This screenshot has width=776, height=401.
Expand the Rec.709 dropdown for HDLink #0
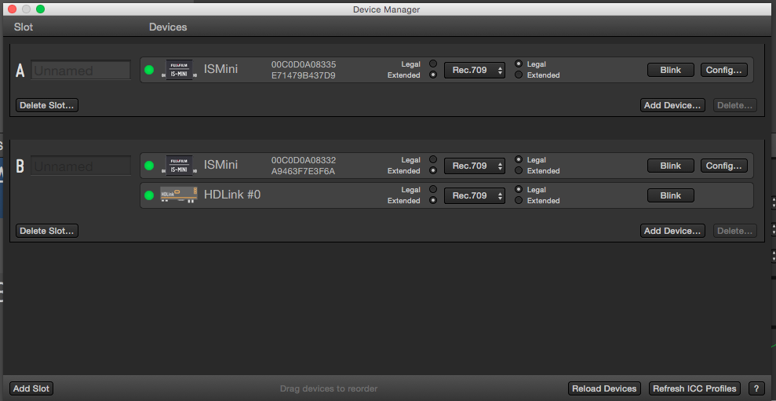point(475,195)
